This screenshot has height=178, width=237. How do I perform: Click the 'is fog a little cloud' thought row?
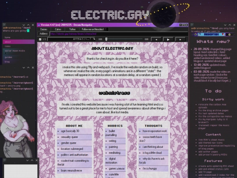(x=153, y=153)
